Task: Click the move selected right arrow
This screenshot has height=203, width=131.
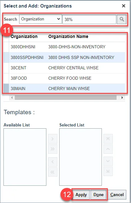Action: pos(53,139)
